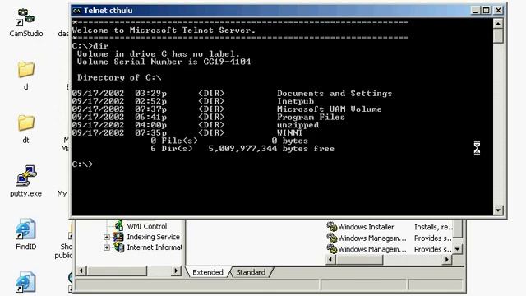Close the Telnet cthulu window

pos(498,11)
